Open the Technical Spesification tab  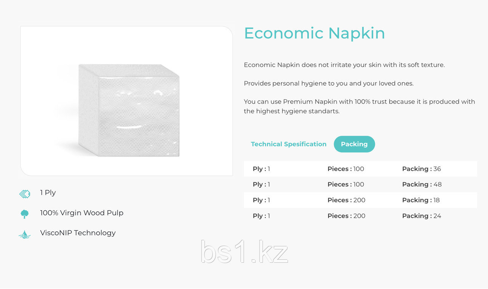[x=289, y=144]
